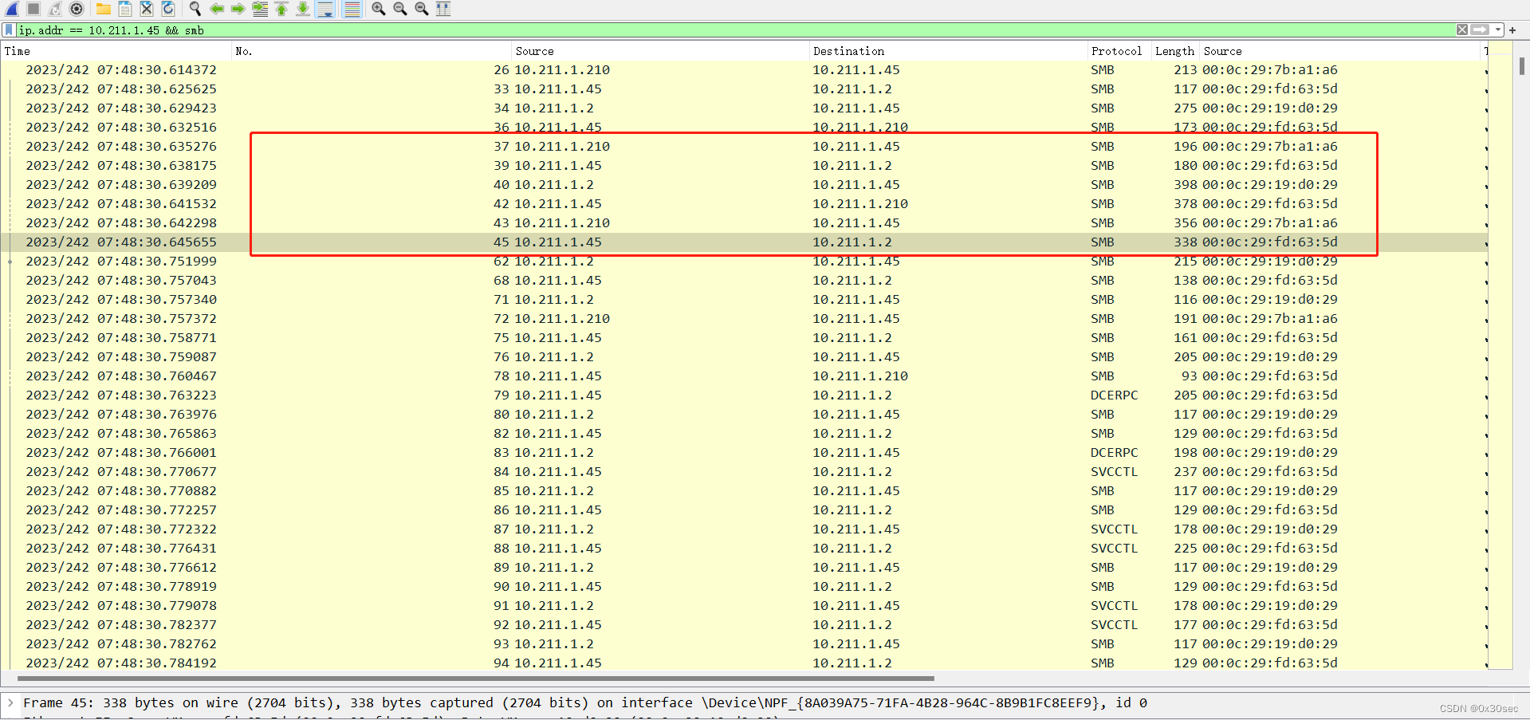Go forward to the next packet in history
This screenshot has height=720, width=1530.
click(x=238, y=9)
